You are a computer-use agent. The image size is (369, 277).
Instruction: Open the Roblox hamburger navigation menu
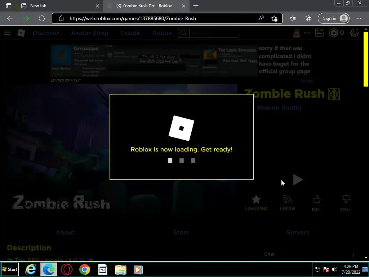(7, 33)
